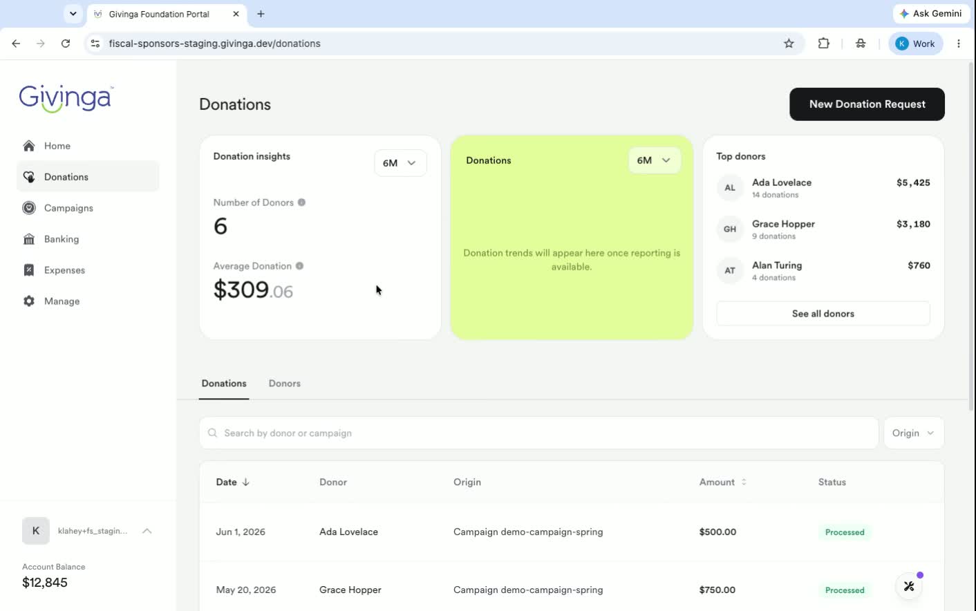
Task: Open the floating tools widget button
Action: (x=909, y=586)
